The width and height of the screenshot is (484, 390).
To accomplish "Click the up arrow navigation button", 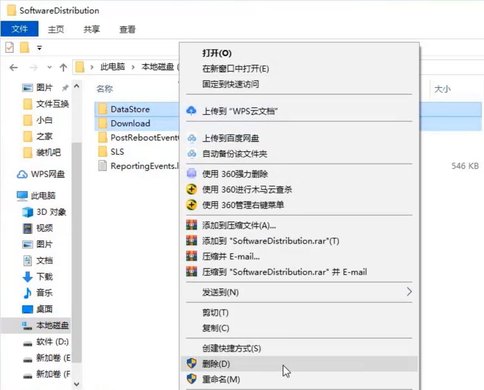I will coord(63,68).
